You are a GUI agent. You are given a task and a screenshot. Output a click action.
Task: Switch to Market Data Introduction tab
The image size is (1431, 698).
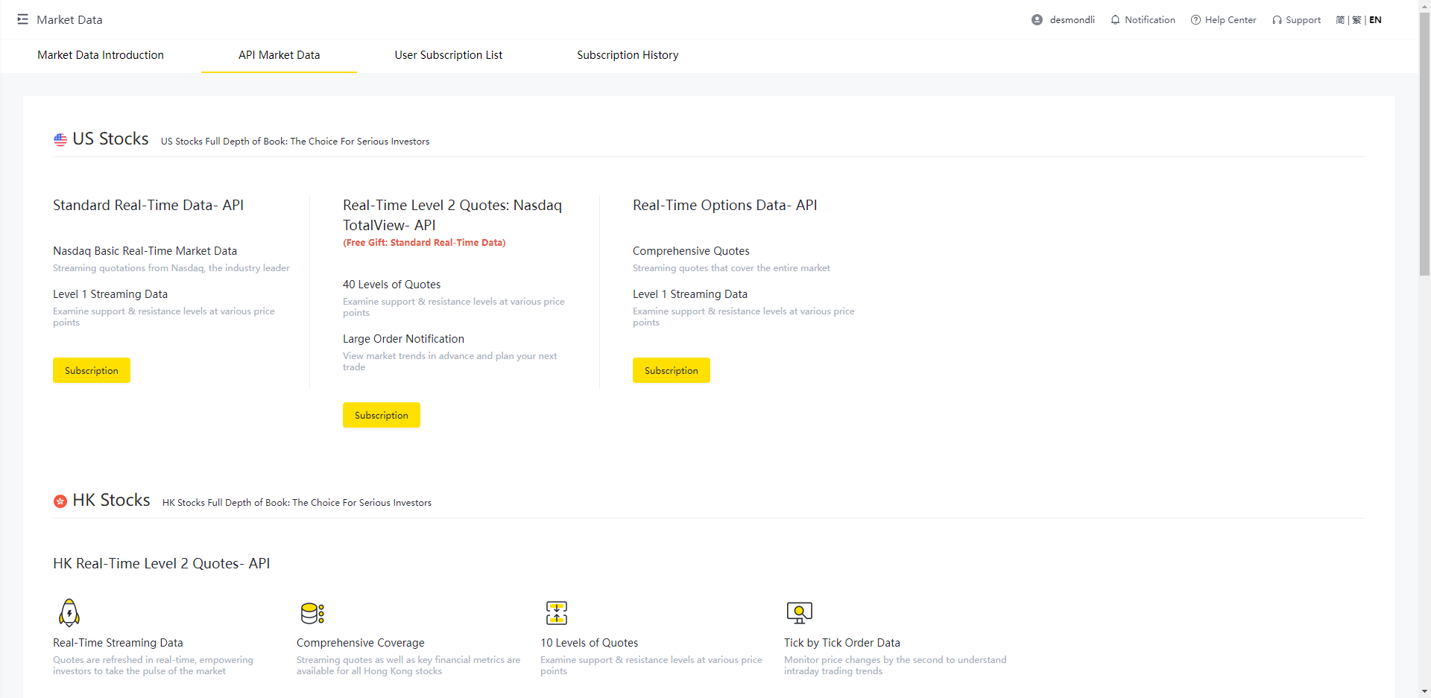point(101,55)
